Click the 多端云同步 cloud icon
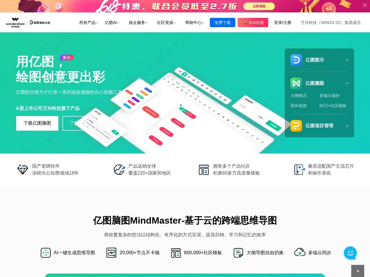Viewport: 370px width, 277px height. click(x=300, y=252)
